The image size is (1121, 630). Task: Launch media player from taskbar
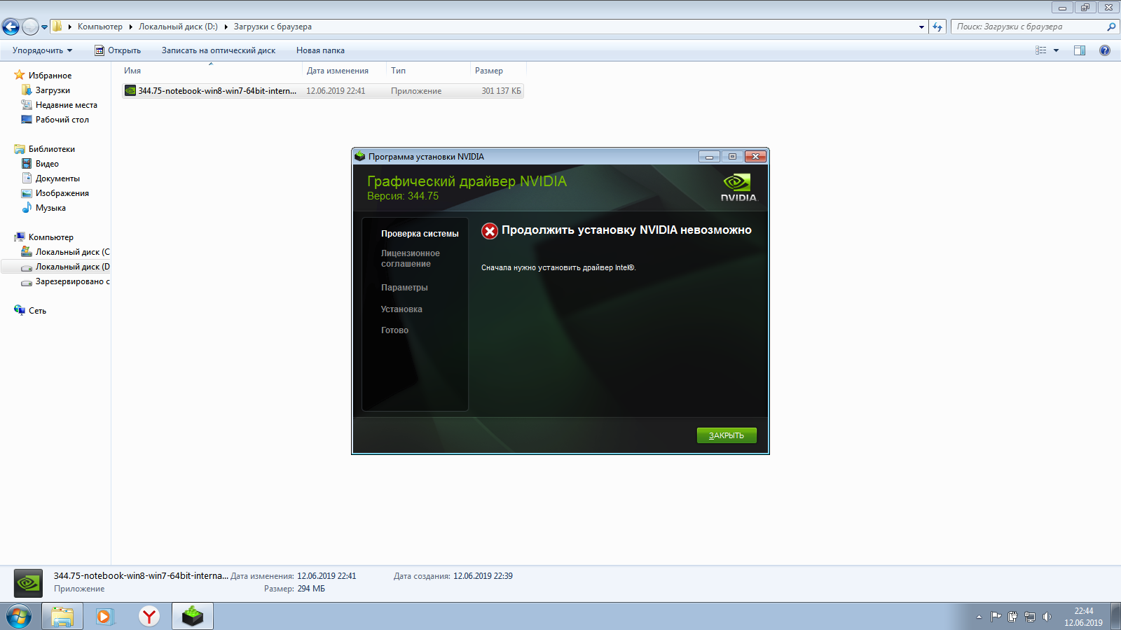(104, 617)
